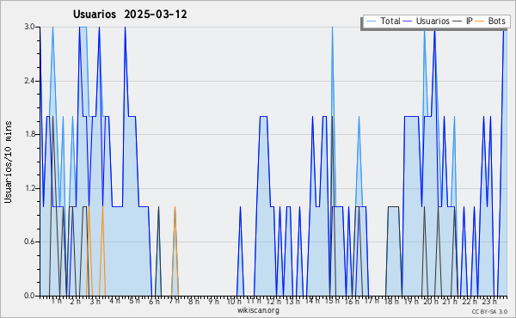Click the orange Bots legend line
This screenshot has width=516, height=318.
480,21
